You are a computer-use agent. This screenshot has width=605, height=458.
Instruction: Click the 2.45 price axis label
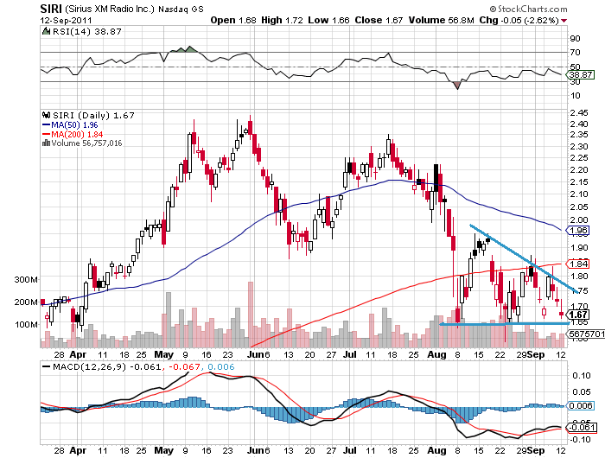pos(579,113)
